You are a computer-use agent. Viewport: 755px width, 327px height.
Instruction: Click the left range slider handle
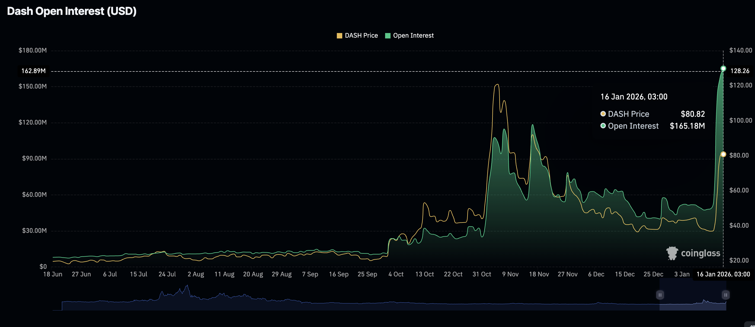click(660, 295)
